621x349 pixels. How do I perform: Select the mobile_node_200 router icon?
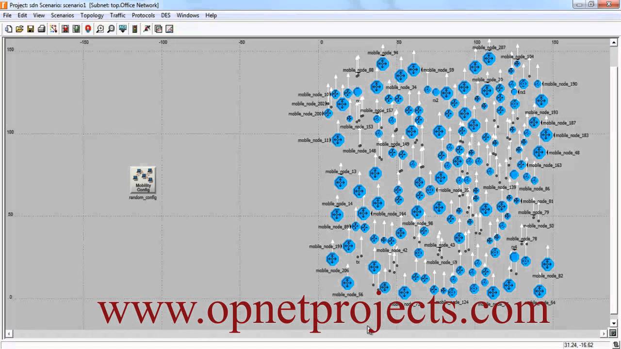click(328, 113)
